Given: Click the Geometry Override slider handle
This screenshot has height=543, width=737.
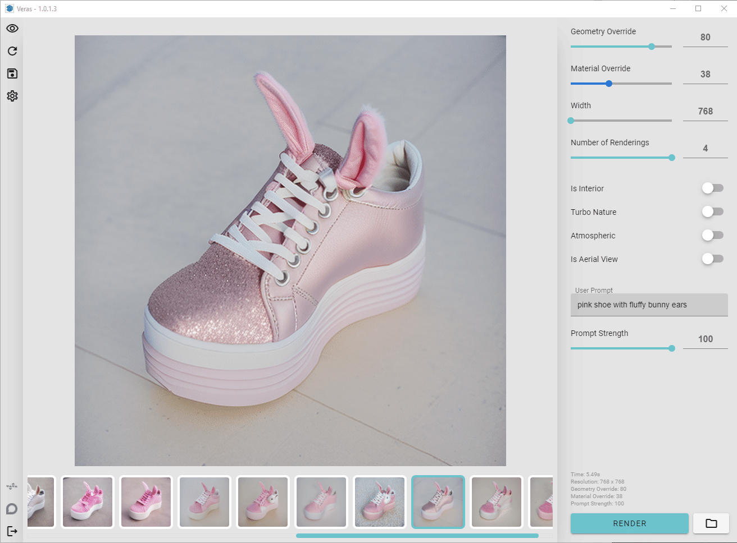Looking at the screenshot, I should click(652, 47).
